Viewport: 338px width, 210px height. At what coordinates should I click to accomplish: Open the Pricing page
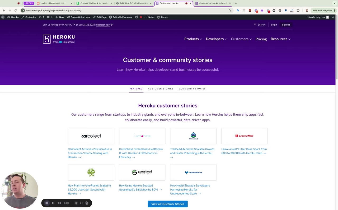(x=261, y=39)
